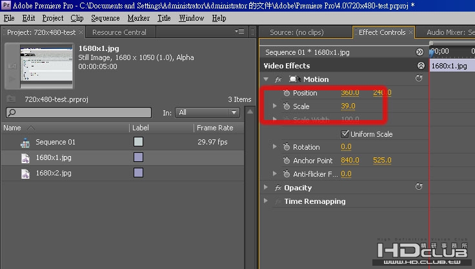The image size is (475, 269).
Task: Open the Window menu
Action: 191,18
